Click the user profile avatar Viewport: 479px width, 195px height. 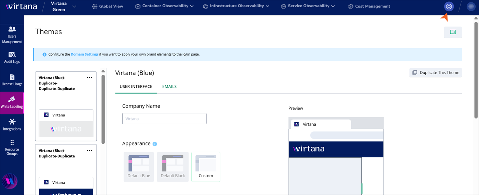tap(471, 6)
